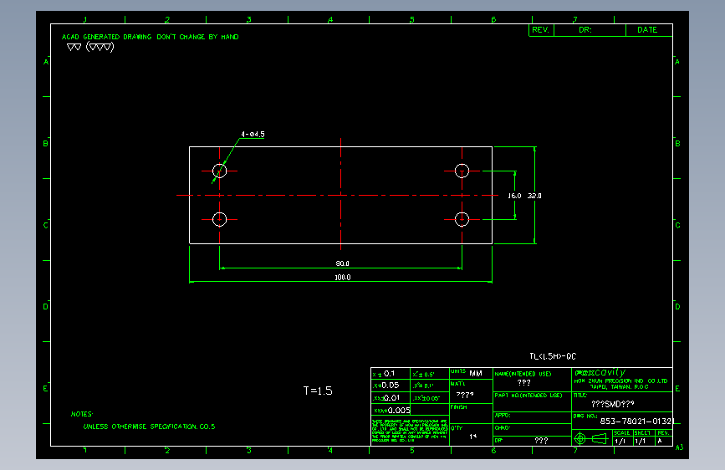The width and height of the screenshot is (725, 470).
Task: Click the TITLE: label in title block
Action: pyautogui.click(x=580, y=396)
